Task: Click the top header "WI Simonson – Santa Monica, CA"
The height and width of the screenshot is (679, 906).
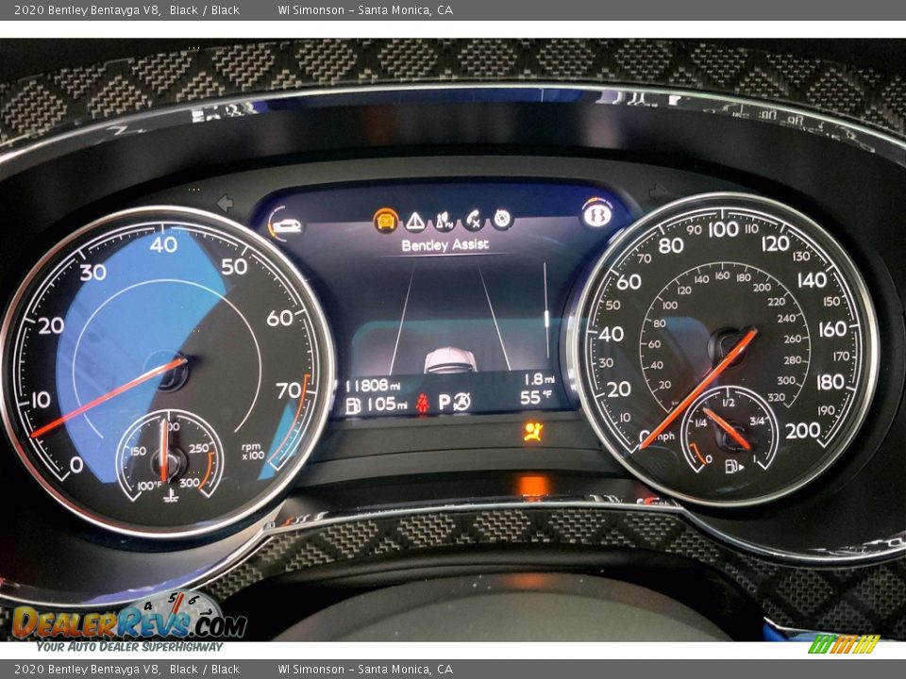Action: click(x=365, y=9)
